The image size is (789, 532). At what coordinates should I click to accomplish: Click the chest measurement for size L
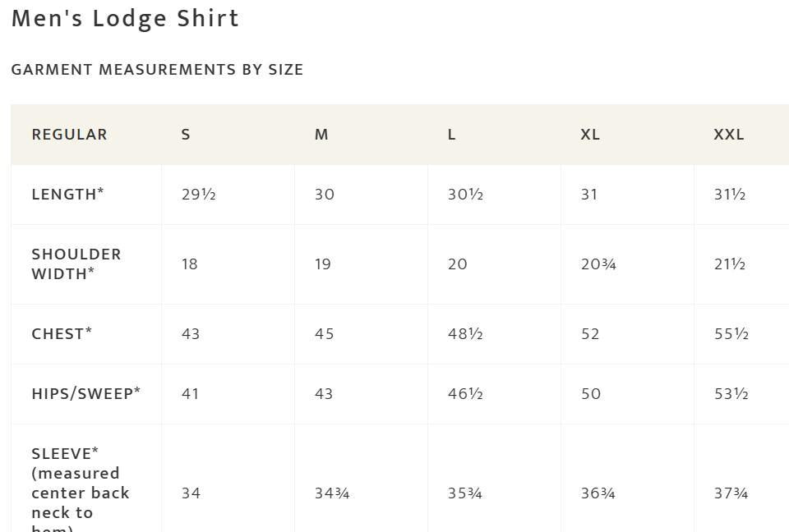pos(465,334)
